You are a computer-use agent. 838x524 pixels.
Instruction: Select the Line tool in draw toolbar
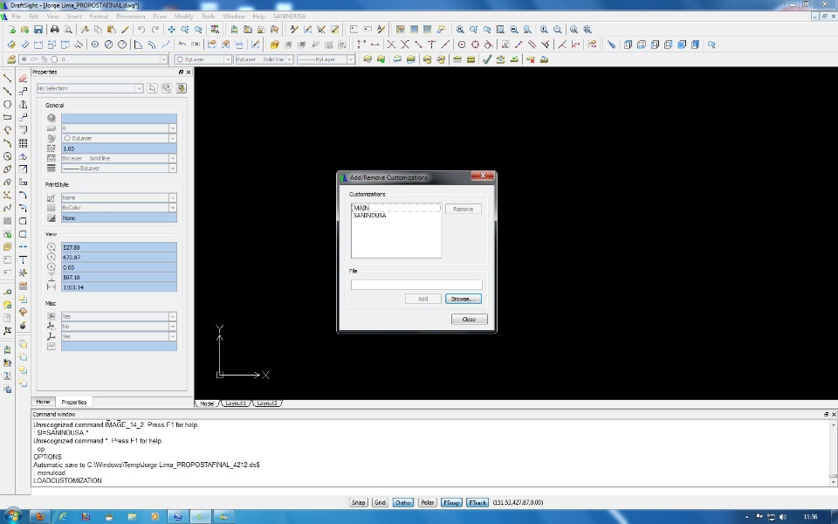(x=8, y=78)
